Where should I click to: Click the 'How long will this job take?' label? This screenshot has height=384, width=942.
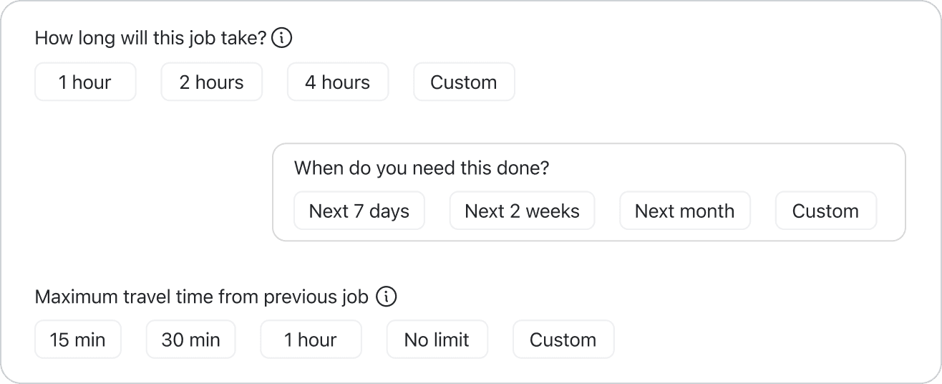[x=150, y=38]
